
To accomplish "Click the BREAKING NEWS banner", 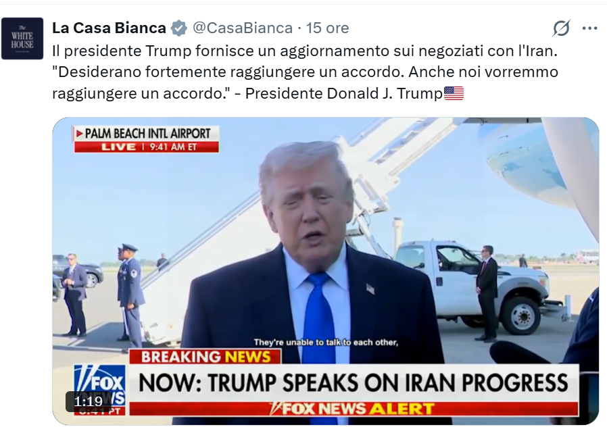I will point(205,357).
